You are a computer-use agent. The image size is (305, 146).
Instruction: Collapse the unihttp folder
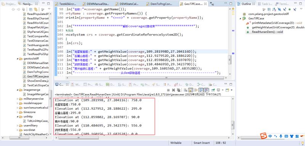coord(18,117)
